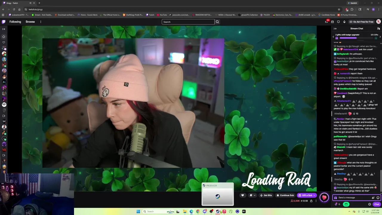Show next pinned chat banner item

pos(380,37)
